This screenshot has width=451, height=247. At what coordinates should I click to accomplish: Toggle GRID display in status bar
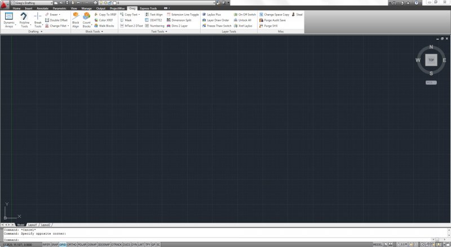[x=63, y=244]
